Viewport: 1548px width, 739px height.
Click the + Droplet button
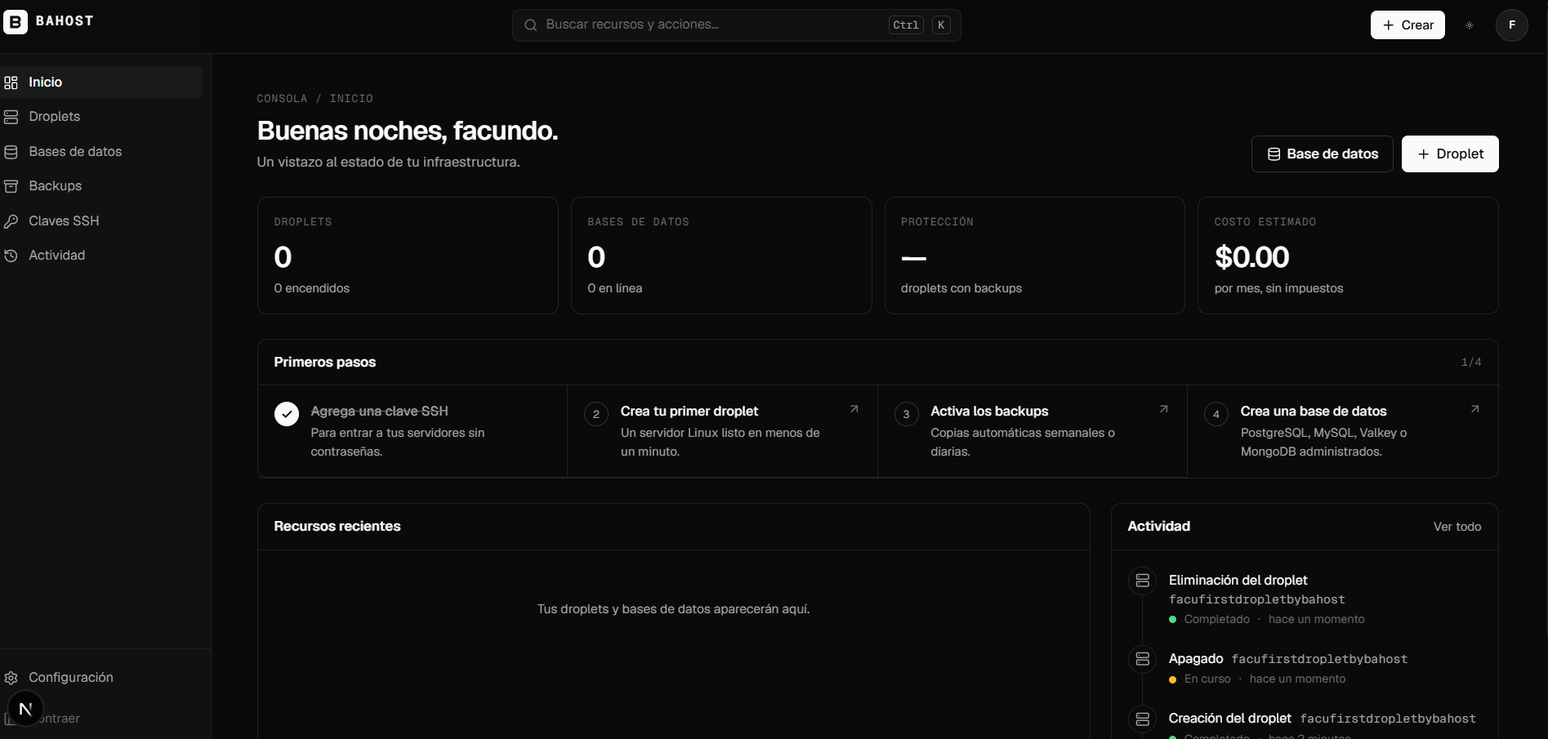pos(1450,154)
